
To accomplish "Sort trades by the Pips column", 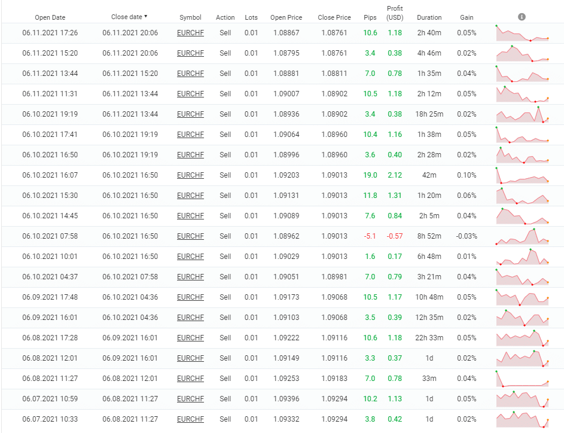I will coord(370,17).
